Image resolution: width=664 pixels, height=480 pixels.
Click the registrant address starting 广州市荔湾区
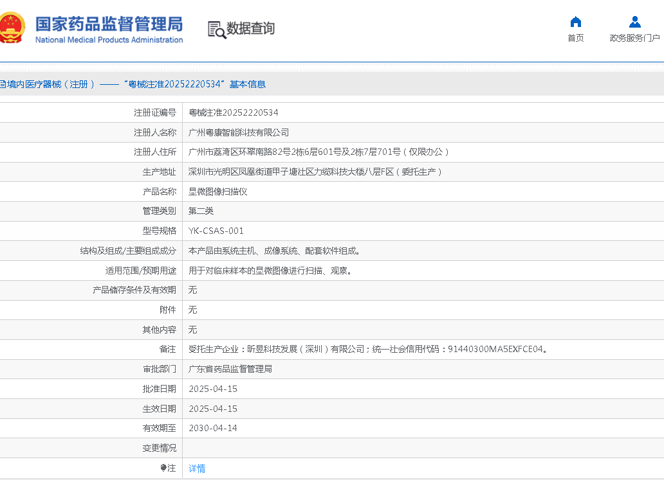tap(318, 152)
